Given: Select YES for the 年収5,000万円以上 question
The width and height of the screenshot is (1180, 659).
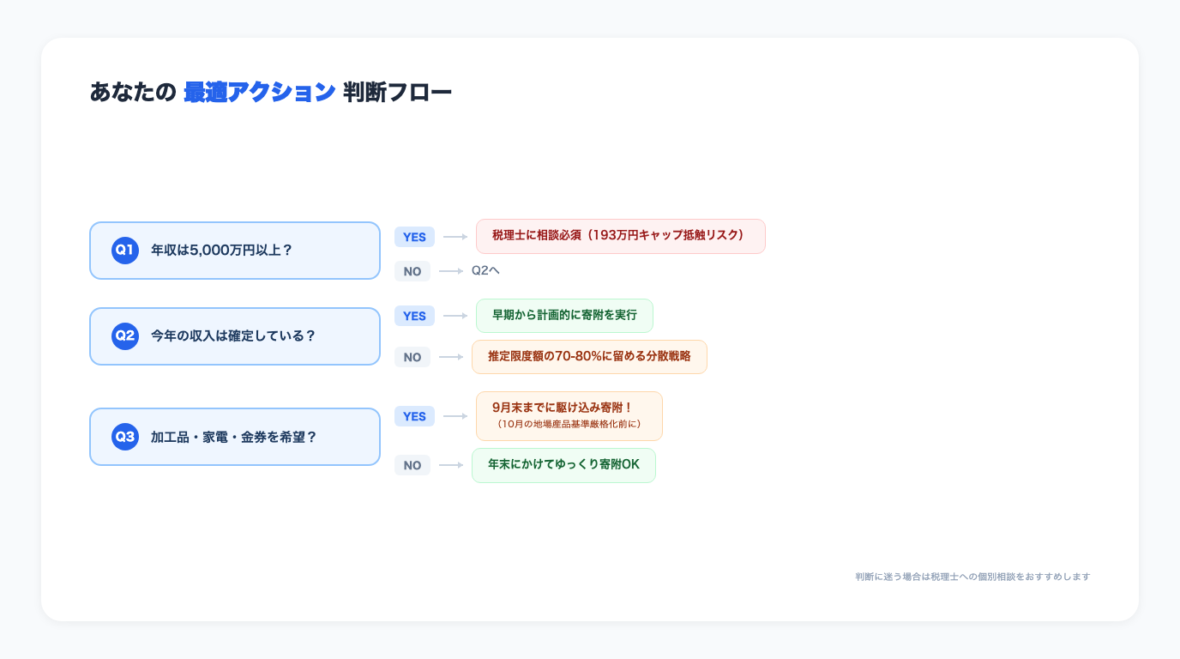Looking at the screenshot, I should pos(414,237).
